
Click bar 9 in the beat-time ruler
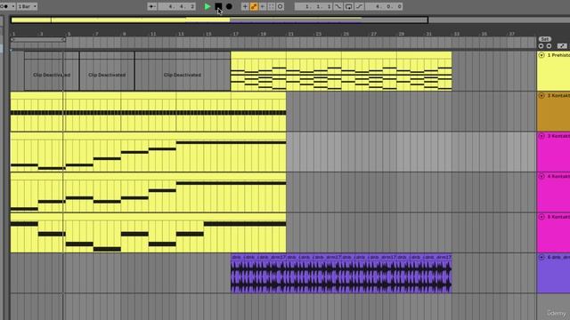125,34
